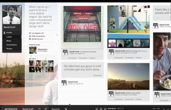Skip to next track in player
This screenshot has height=110, width=171.
pos(105,109)
